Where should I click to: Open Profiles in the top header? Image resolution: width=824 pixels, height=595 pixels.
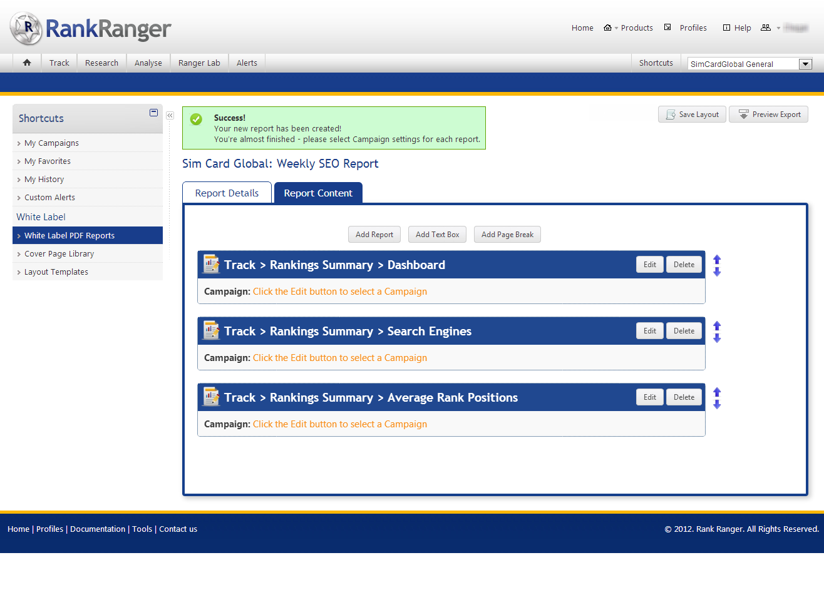(693, 28)
